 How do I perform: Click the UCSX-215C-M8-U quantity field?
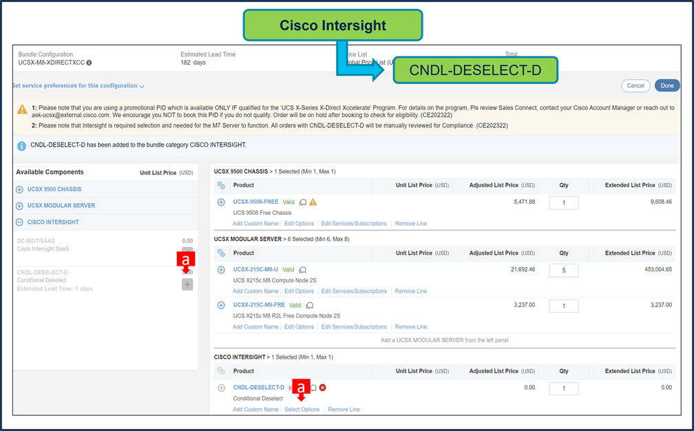(x=563, y=271)
